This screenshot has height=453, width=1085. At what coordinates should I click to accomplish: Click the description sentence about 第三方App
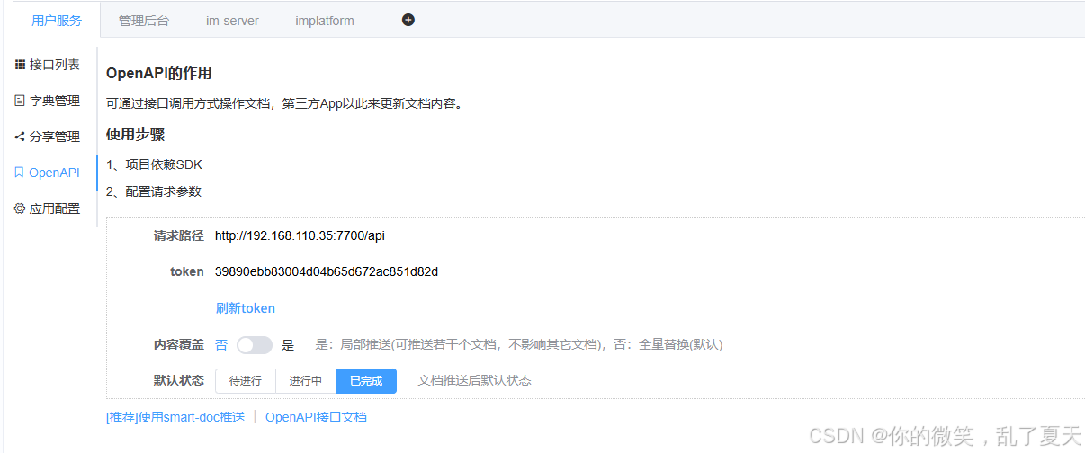[285, 103]
